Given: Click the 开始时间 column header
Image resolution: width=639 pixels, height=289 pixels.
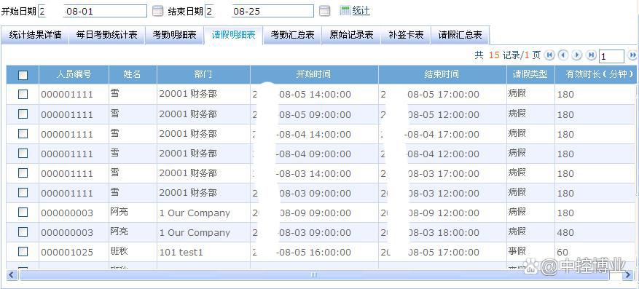Looking at the screenshot, I should point(314,74).
